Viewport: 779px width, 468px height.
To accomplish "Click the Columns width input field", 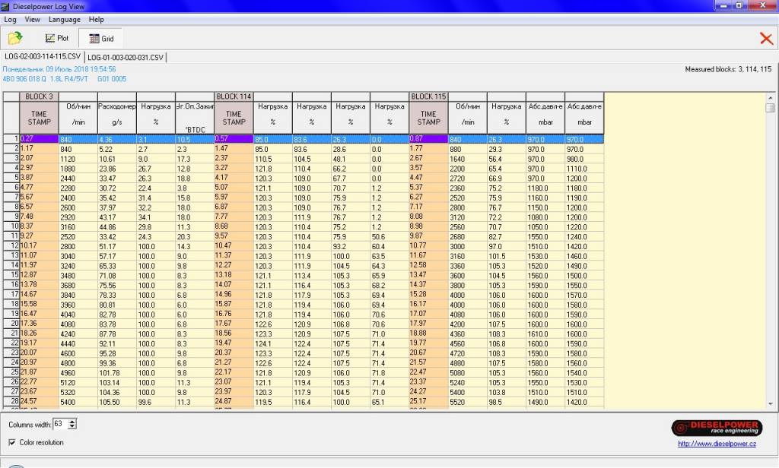I will (x=59, y=424).
